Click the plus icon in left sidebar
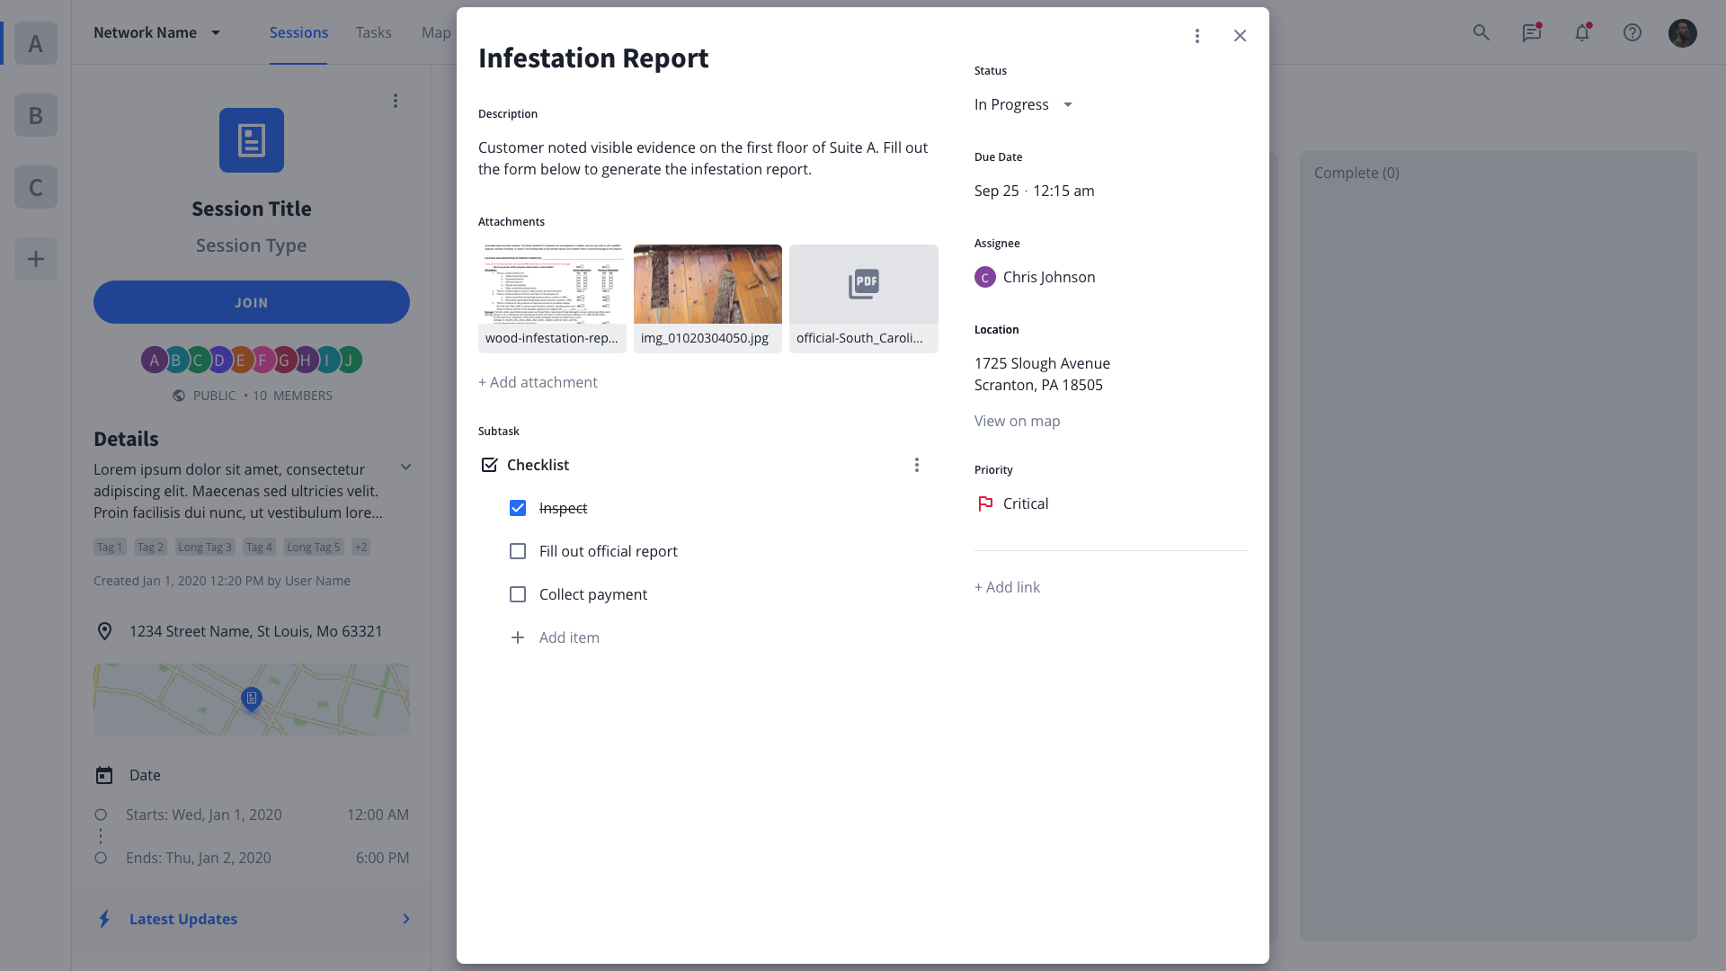 (36, 259)
